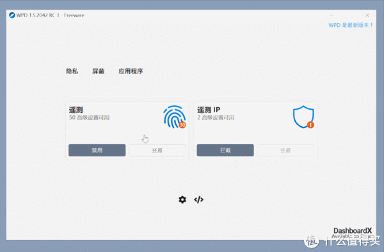Click the 禁用 button under 遥测
384x252 pixels.
pyautogui.click(x=97, y=150)
